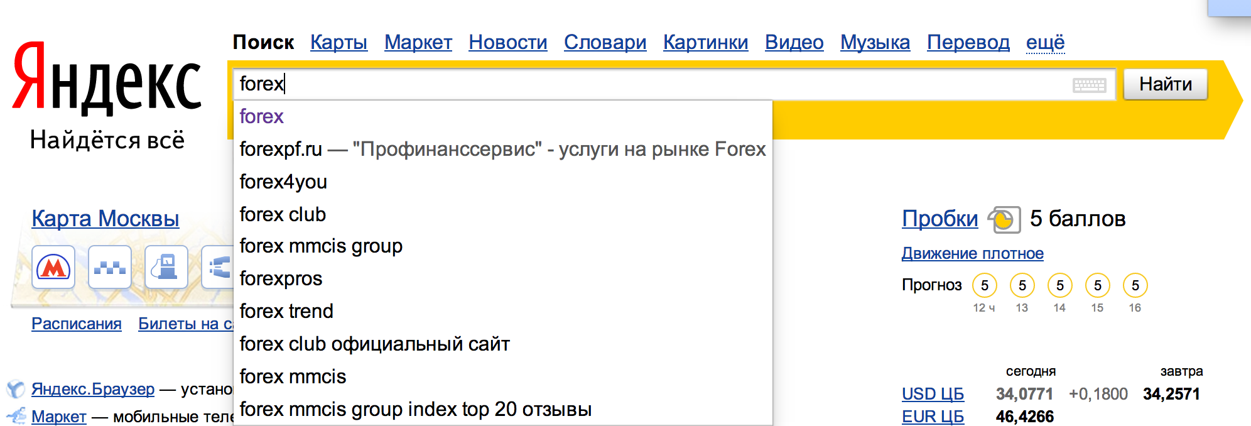Click the USD rate value 34,0771
The height and width of the screenshot is (426, 1251).
point(1024,394)
